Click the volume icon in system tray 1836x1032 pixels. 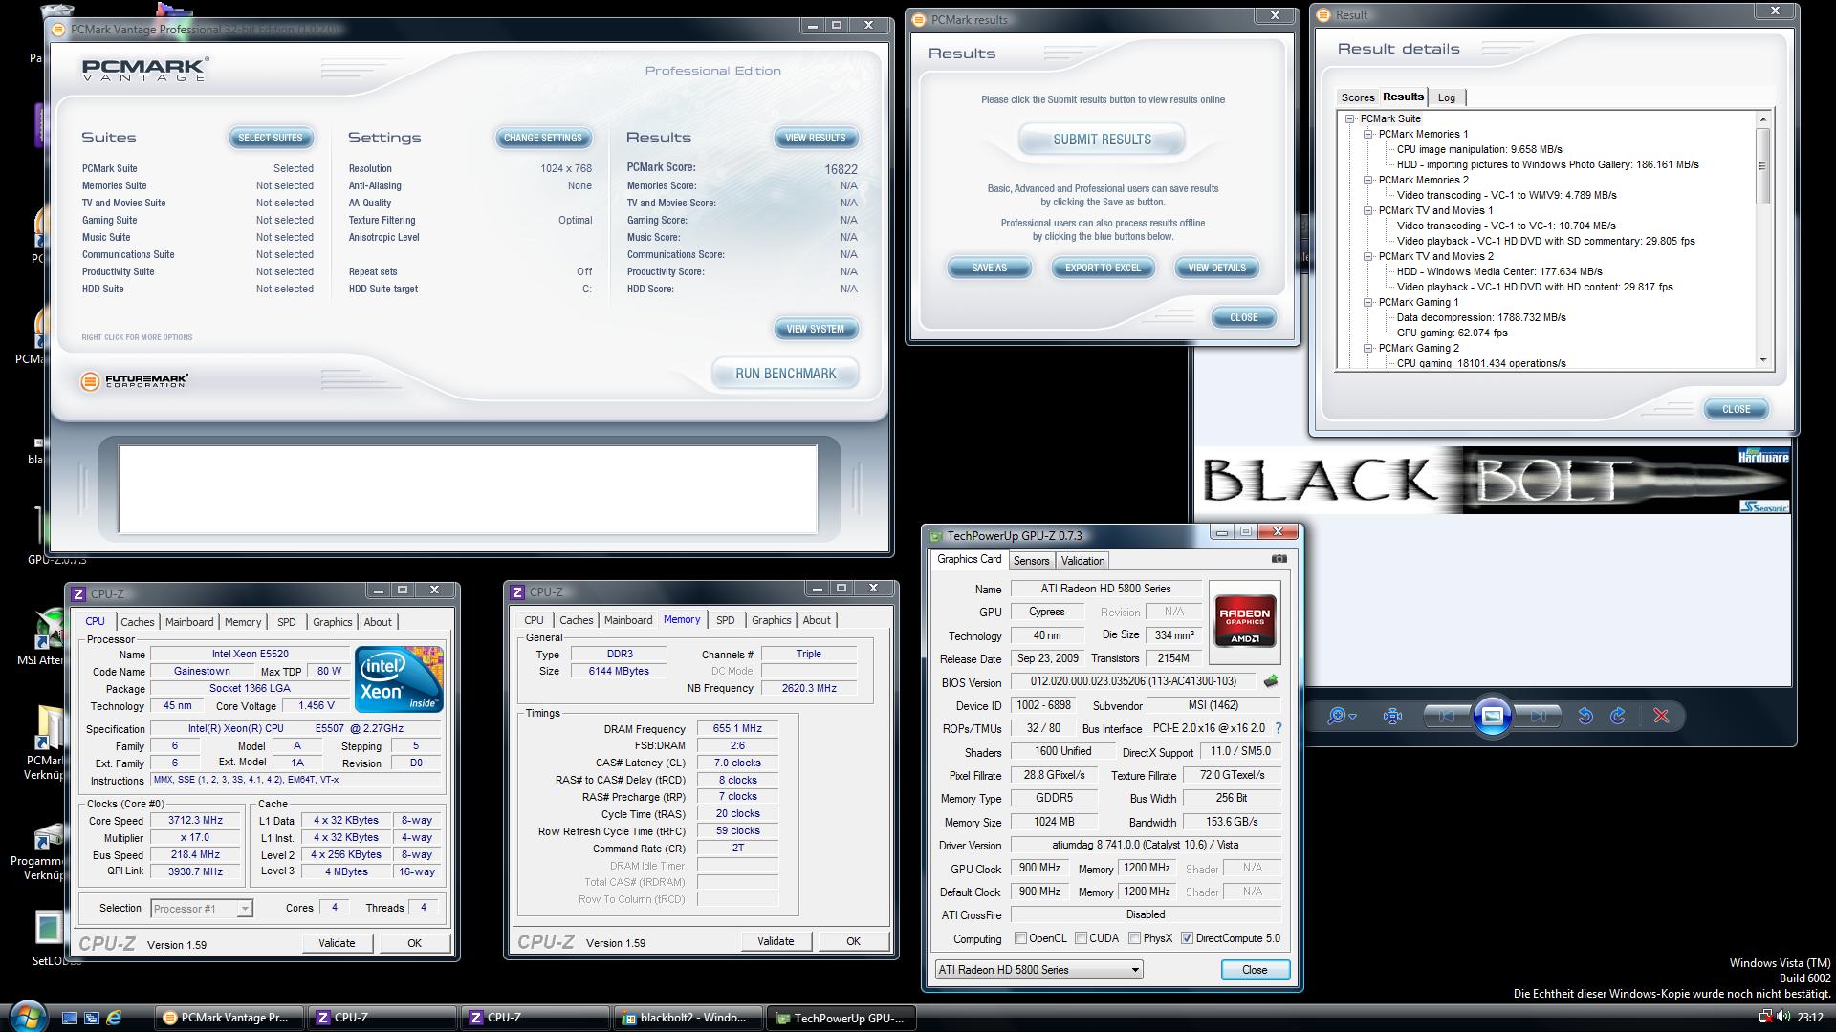tap(1782, 1017)
